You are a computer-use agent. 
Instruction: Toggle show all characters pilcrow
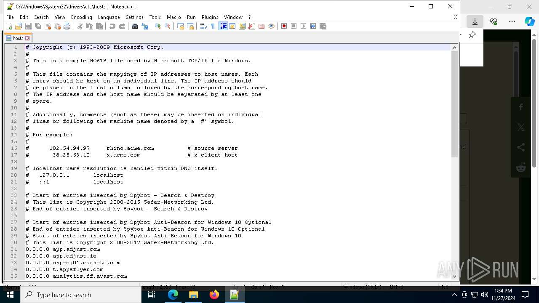[213, 26]
